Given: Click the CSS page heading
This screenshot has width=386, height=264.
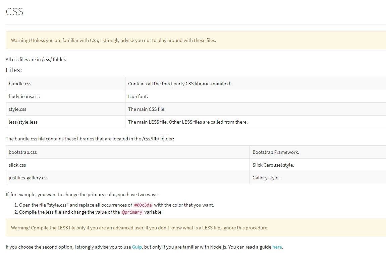Looking at the screenshot, I should [14, 12].
